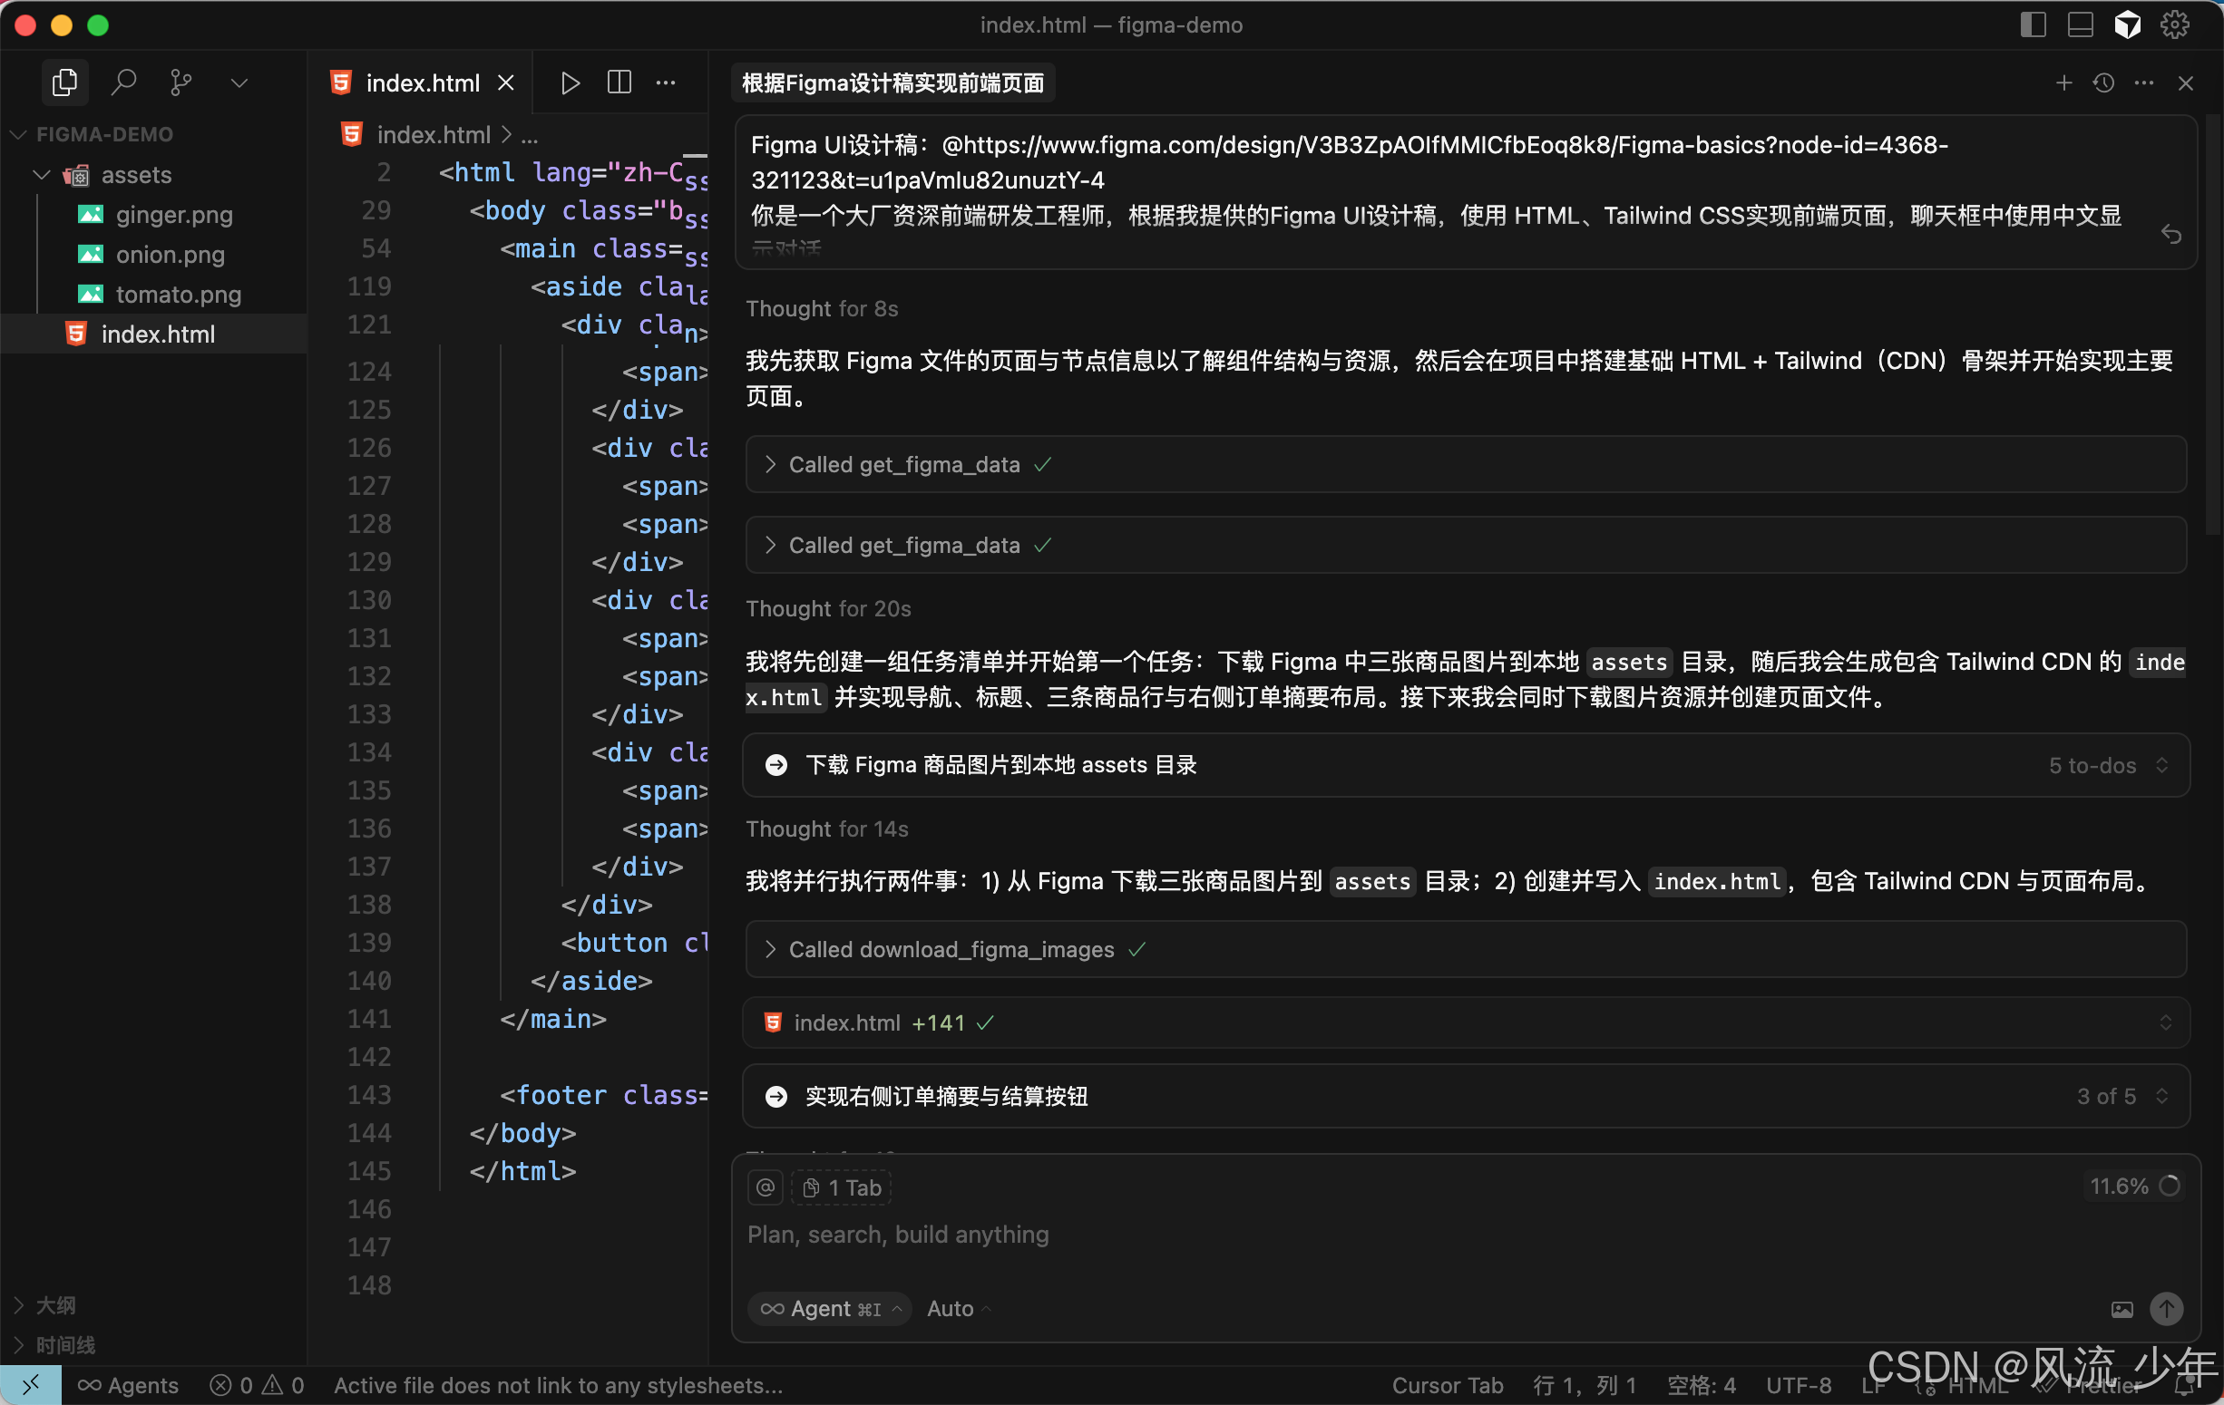View 11.6% context usage indicator

(x=2134, y=1187)
